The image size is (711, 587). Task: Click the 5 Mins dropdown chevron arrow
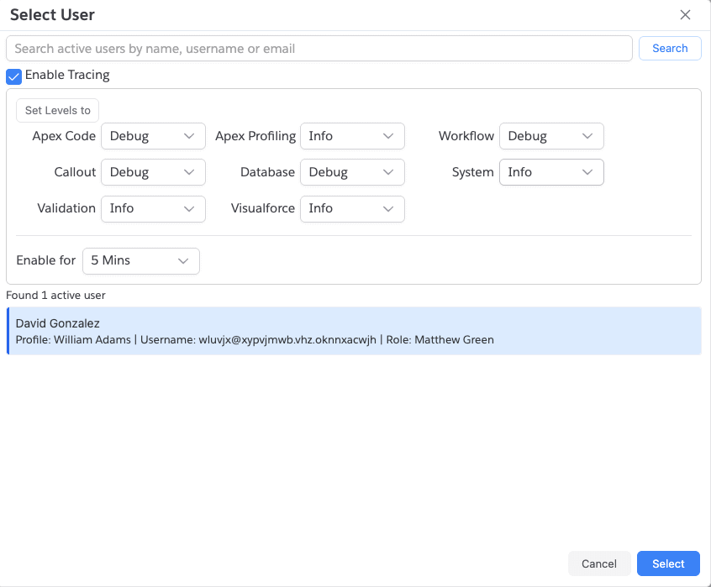[x=183, y=260]
